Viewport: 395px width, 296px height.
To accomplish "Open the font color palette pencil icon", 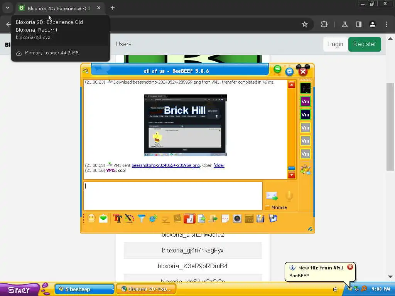I will 130,218.
